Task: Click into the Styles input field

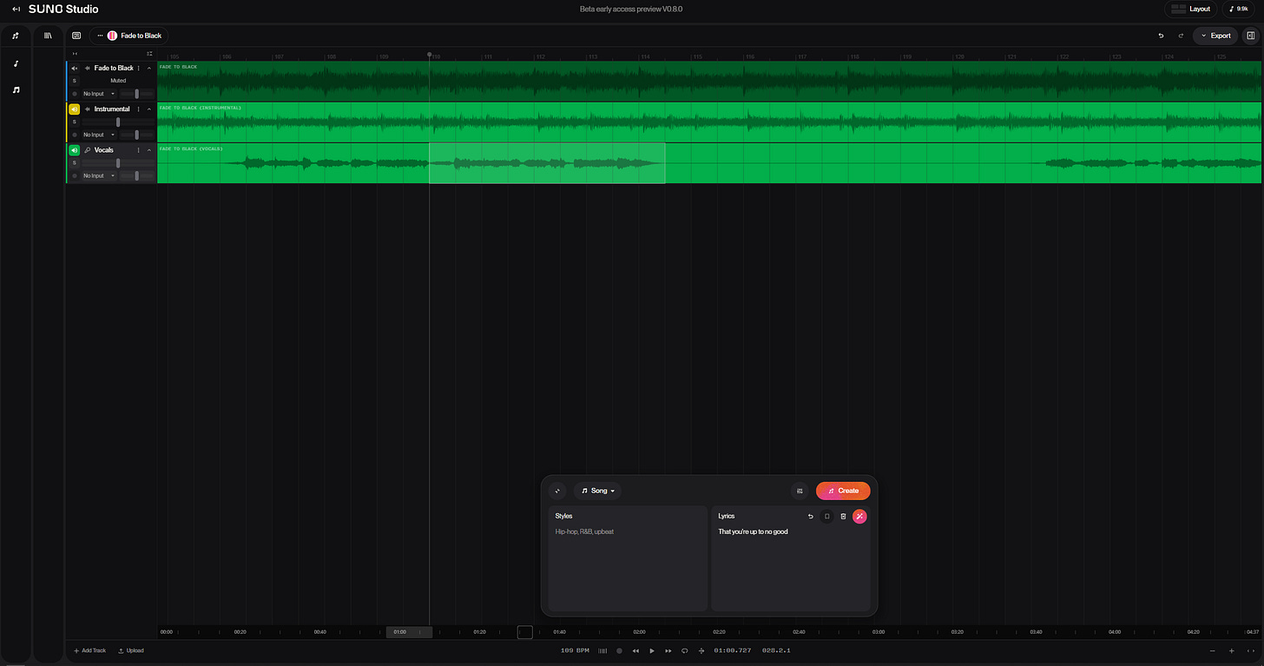Action: 628,558
